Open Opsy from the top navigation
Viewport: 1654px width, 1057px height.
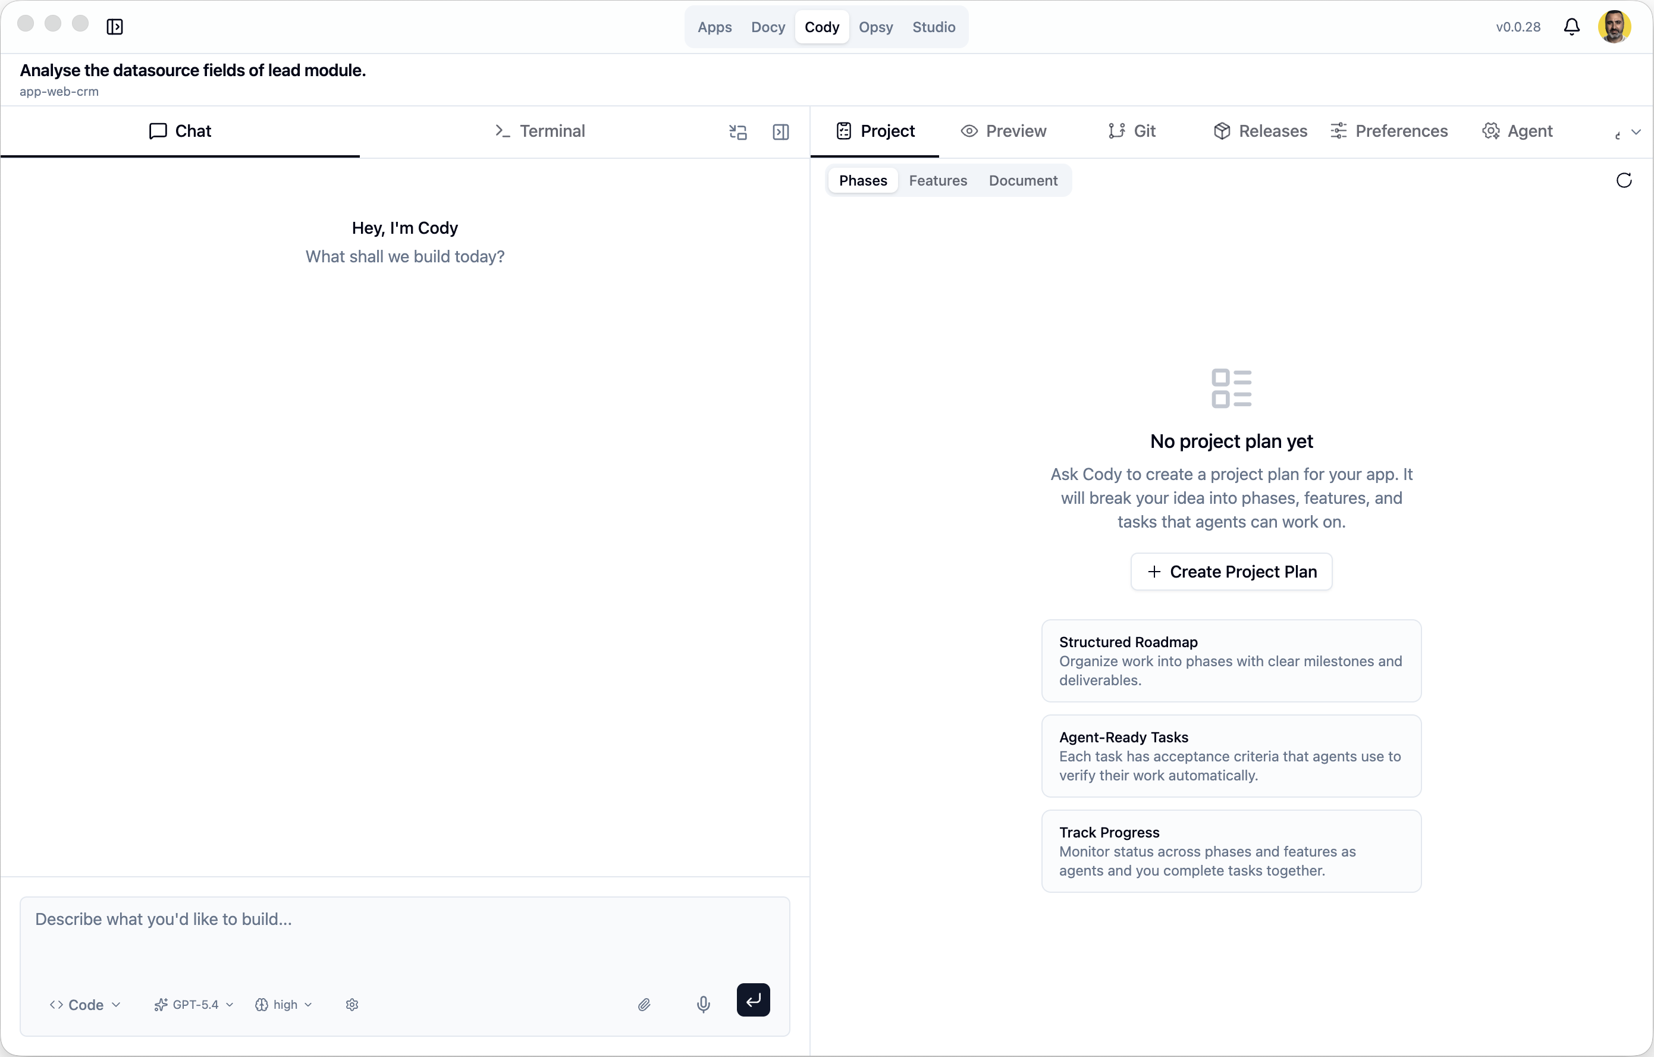pos(875,27)
